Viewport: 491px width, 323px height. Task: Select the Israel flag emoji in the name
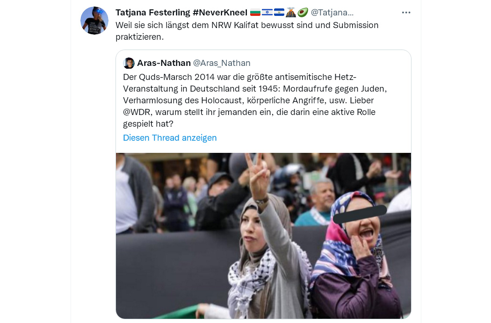(x=267, y=13)
